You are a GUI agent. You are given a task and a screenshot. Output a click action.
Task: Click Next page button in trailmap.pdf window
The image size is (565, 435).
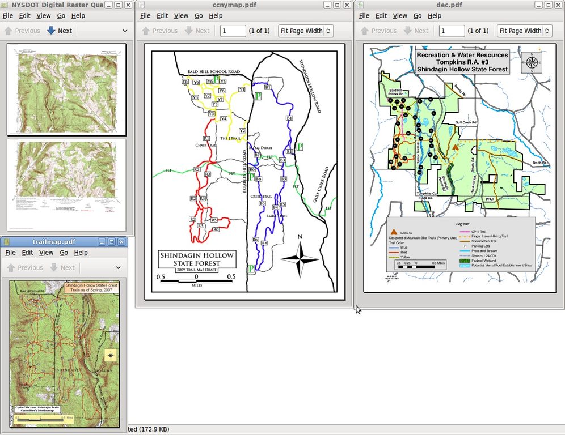pos(62,268)
